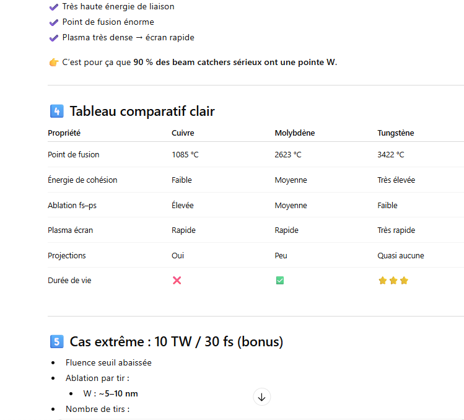Click the red cross in Cuivre column

(x=177, y=281)
